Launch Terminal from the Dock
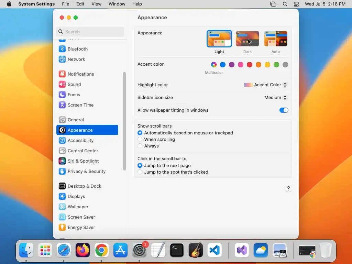 pyautogui.click(x=177, y=250)
